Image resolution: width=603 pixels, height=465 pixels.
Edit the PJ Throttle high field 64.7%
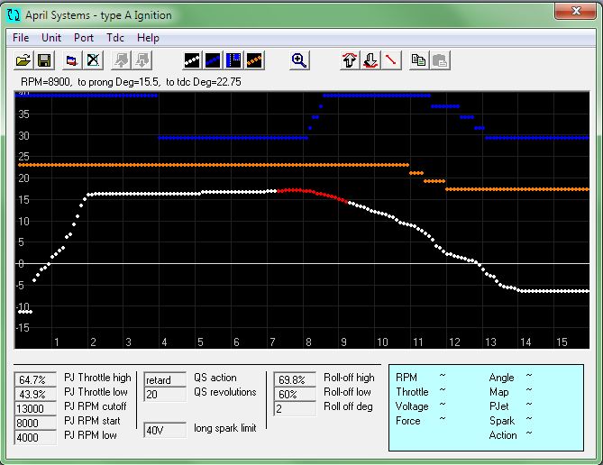click(x=35, y=379)
